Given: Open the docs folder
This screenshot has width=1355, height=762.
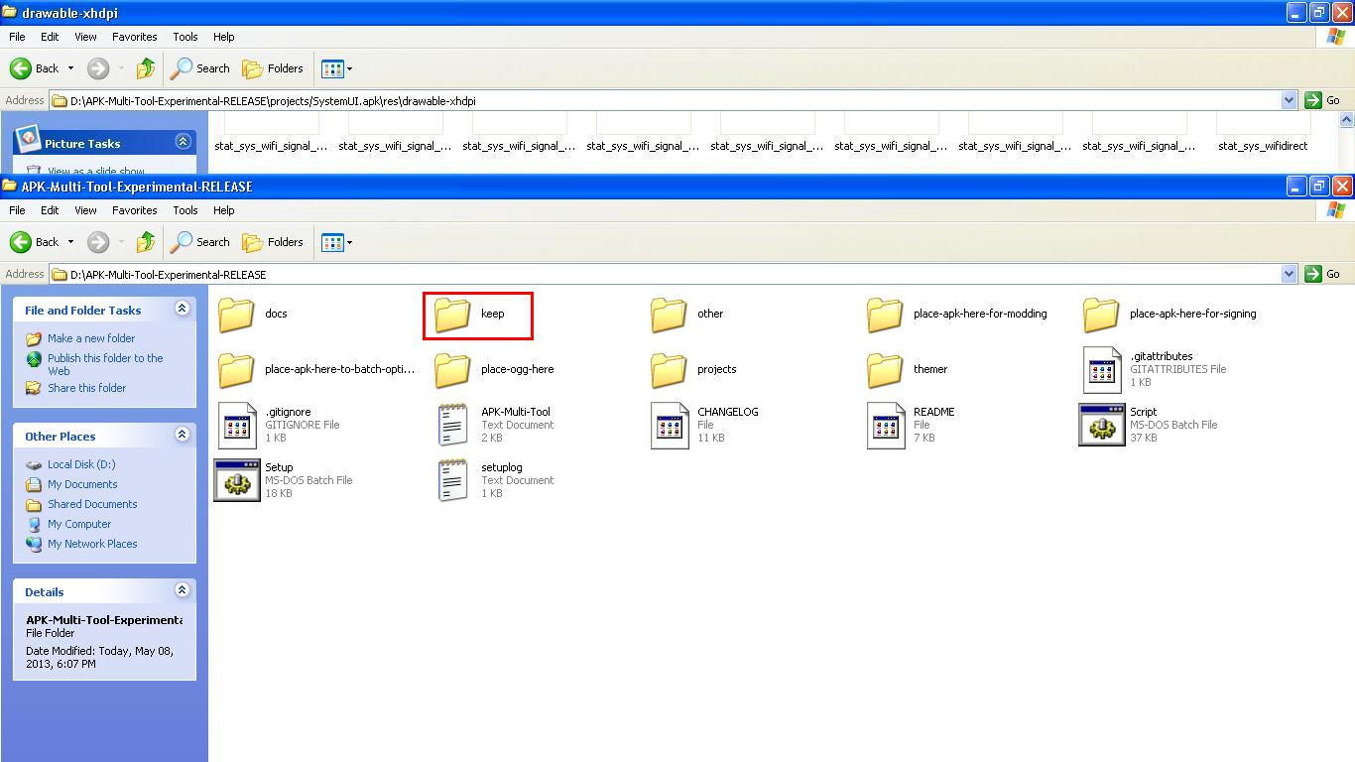Looking at the screenshot, I should click(x=252, y=314).
